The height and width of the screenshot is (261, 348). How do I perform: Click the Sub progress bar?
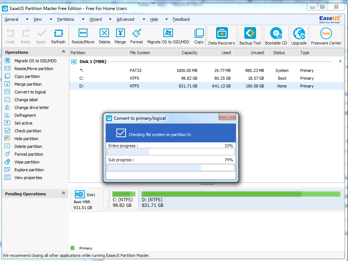(x=171, y=168)
